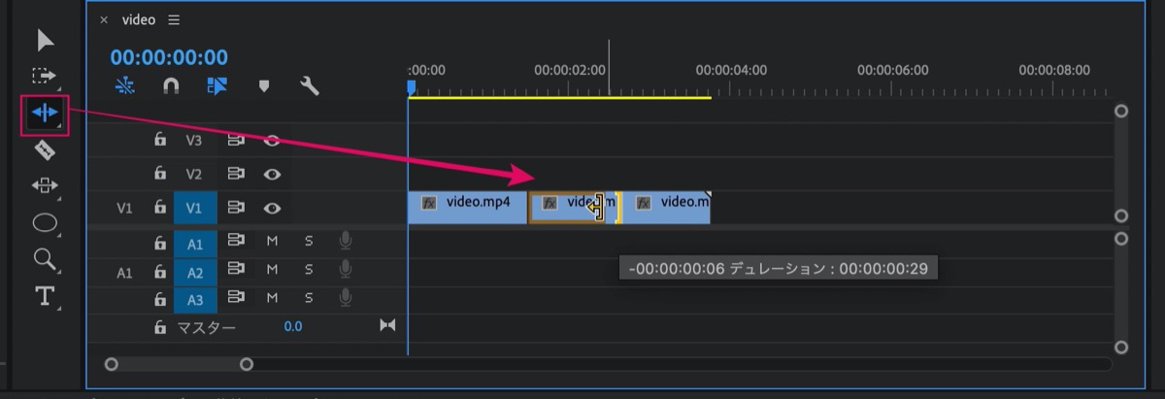
Task: Toggle Snap magnet in timeline
Action: click(x=171, y=85)
